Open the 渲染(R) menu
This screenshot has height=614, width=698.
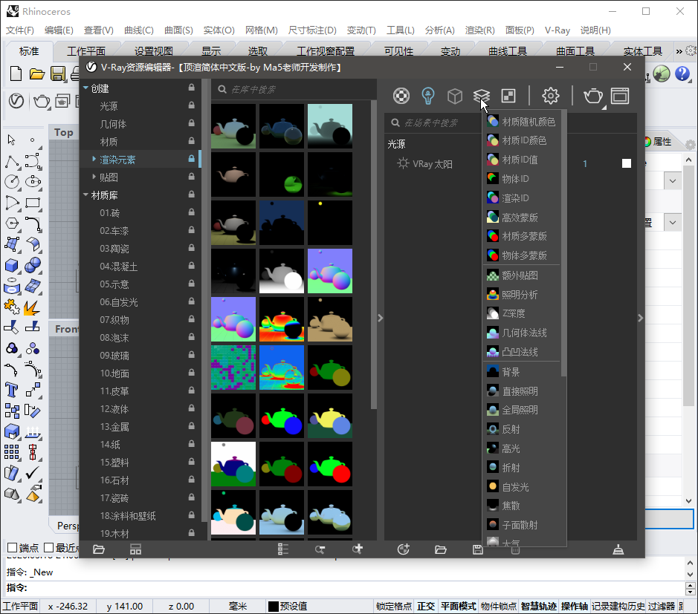click(x=480, y=30)
